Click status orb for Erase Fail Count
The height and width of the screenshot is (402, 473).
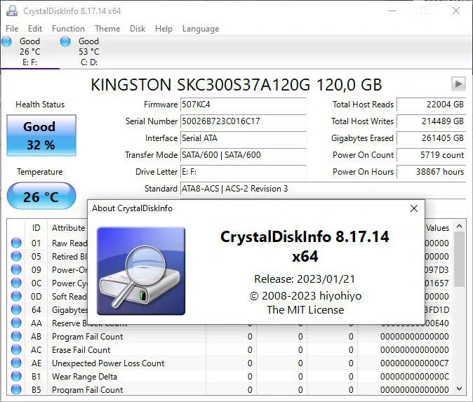coord(16,350)
